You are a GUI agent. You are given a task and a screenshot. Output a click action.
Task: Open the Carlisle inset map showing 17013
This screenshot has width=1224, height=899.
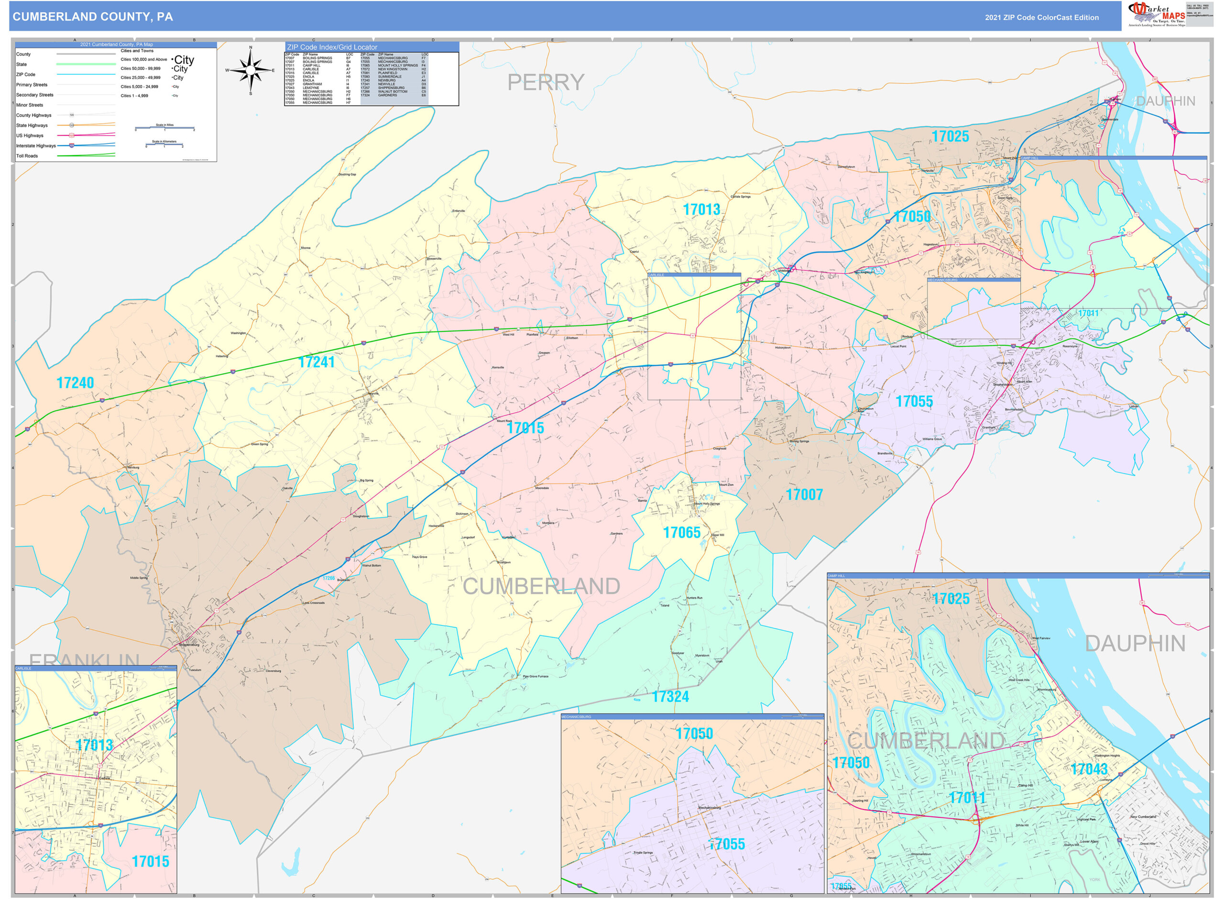pos(96,778)
